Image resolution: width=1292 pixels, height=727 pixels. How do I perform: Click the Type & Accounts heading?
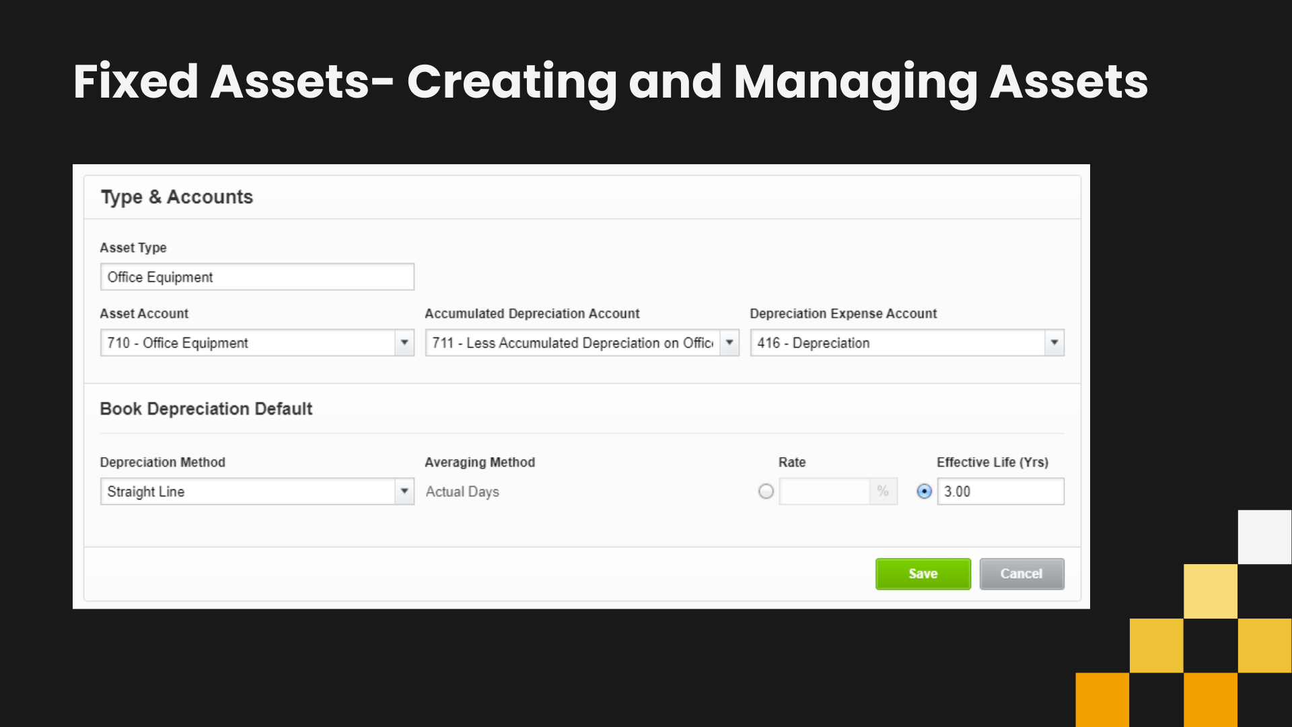(x=177, y=197)
